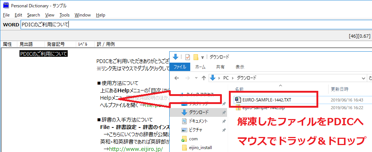Select ドキュメント in the navigation pane
Screen dimensions: 372x152
click(198, 121)
